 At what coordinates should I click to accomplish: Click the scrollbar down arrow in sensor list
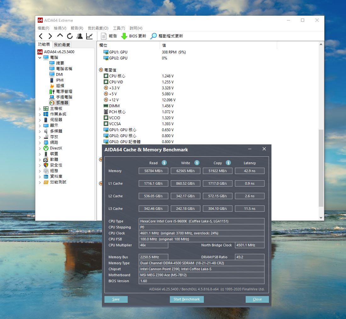(321, 217)
